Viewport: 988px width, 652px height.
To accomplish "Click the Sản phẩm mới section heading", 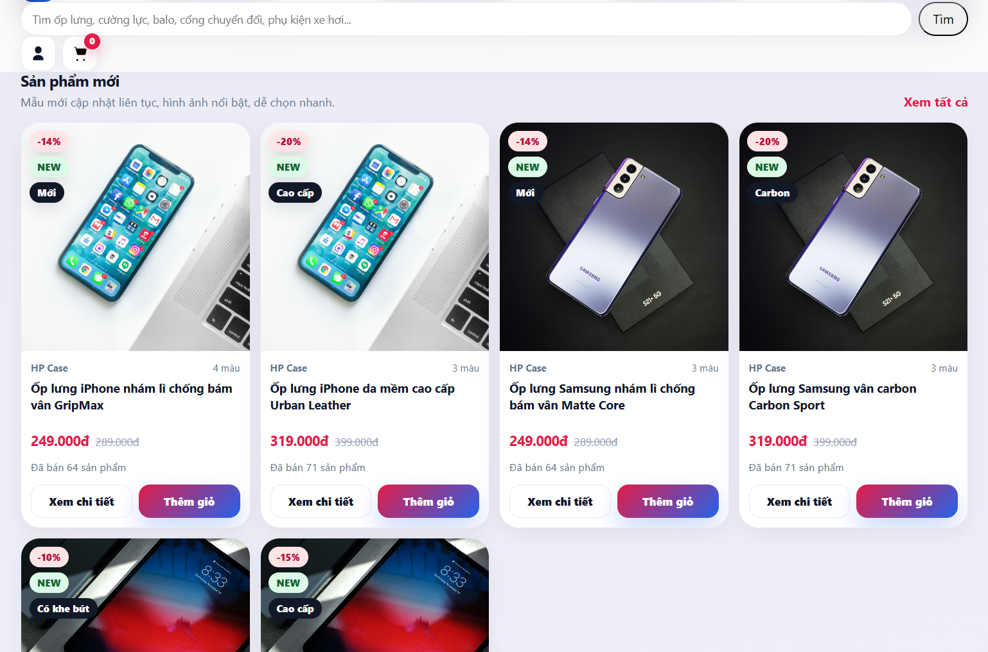I will [x=70, y=81].
